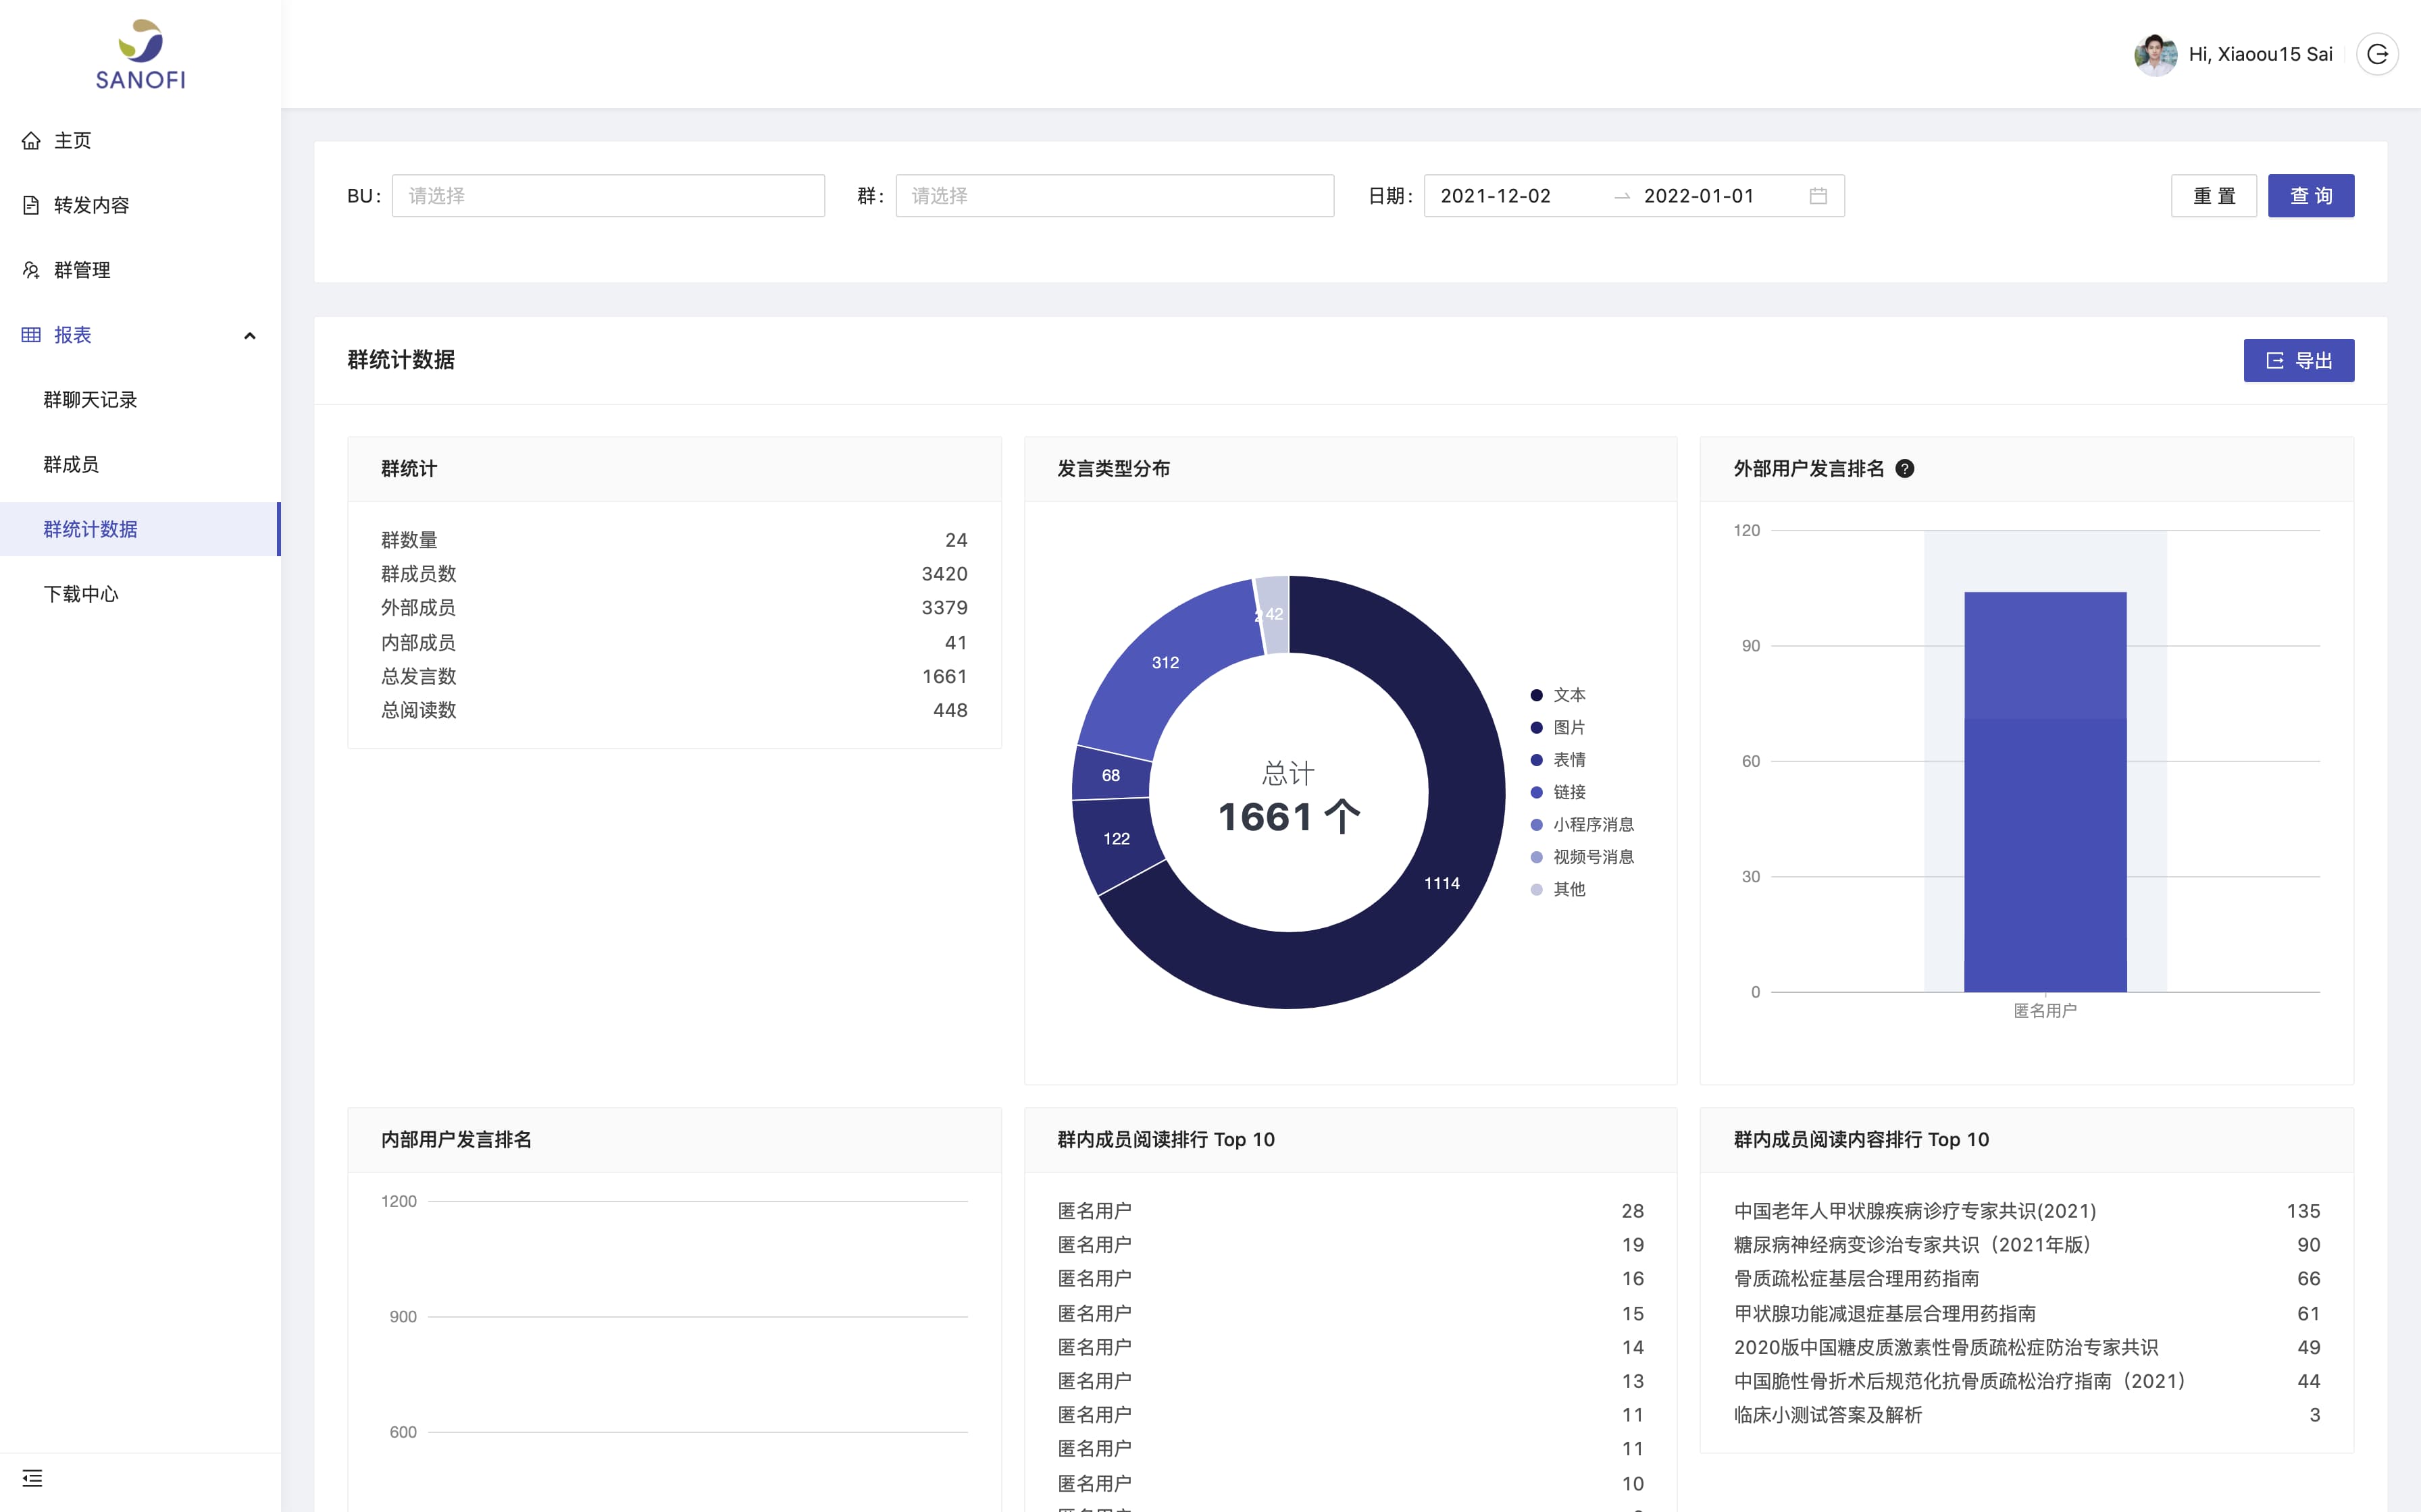This screenshot has height=1512, width=2421.
Task: Click the calendar icon in date field
Action: (x=1818, y=196)
